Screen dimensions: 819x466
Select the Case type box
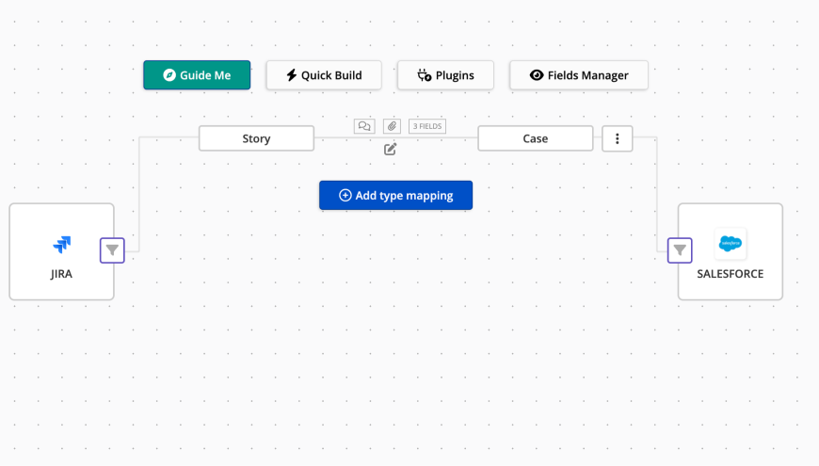pyautogui.click(x=535, y=138)
